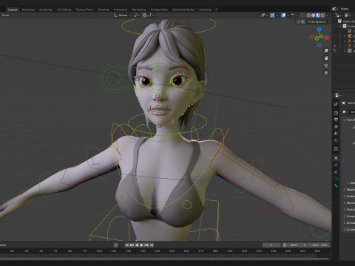The image size is (355, 266).
Task: Click the auto keying record button in timeline
Action: pyautogui.click(x=116, y=245)
